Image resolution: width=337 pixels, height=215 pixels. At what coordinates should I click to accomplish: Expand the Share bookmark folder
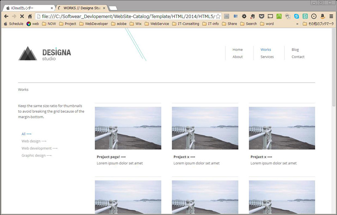230,24
